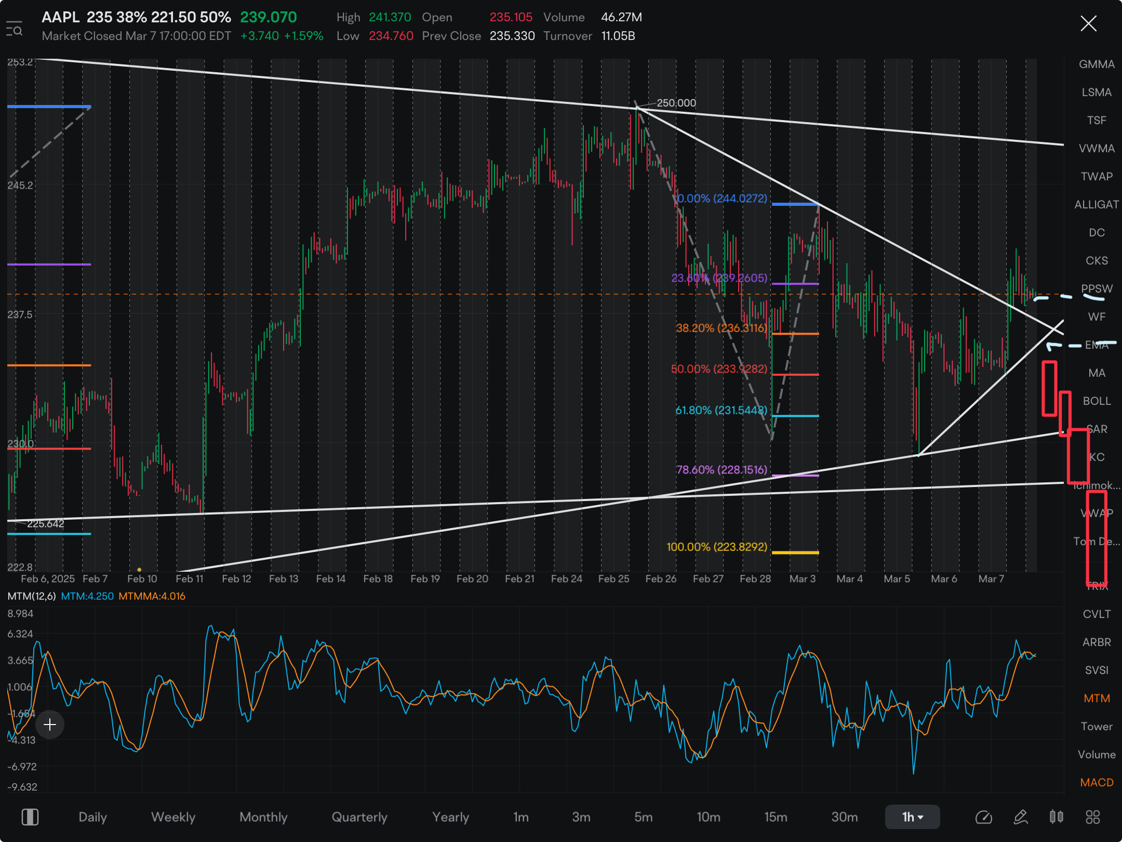Screen dimensions: 1122x842
Task: Select the 38.20% (236.3116) Fibonacci label
Action: (722, 328)
